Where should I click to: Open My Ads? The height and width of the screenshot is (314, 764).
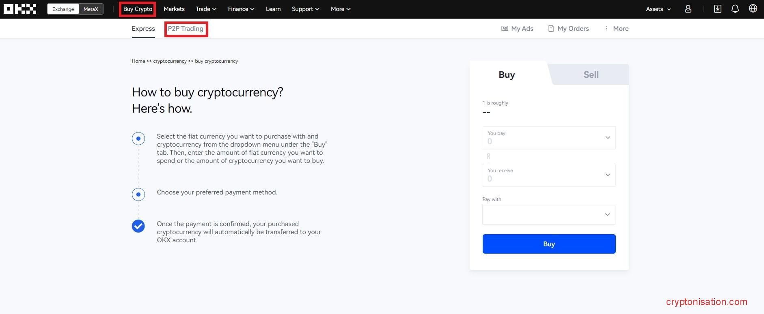[517, 28]
